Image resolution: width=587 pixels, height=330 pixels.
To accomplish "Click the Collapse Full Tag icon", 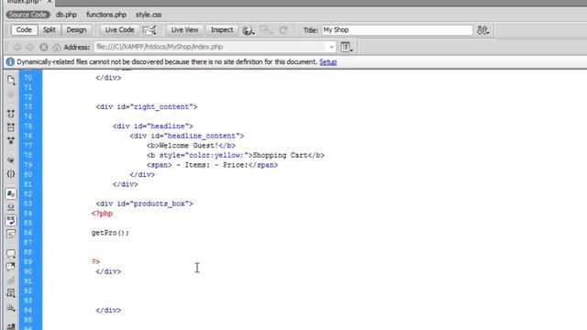I will (x=11, y=114).
